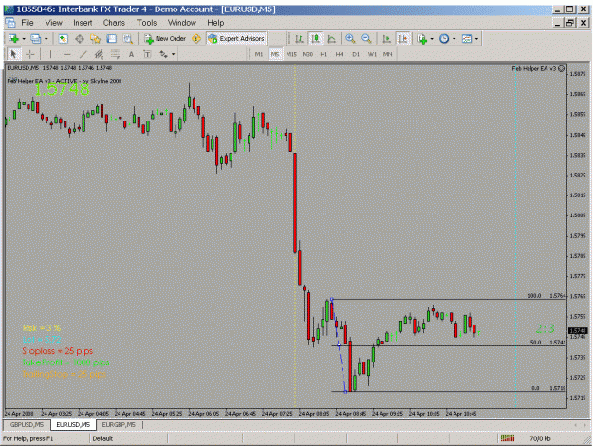Click the Profiles icon

[x=35, y=39]
